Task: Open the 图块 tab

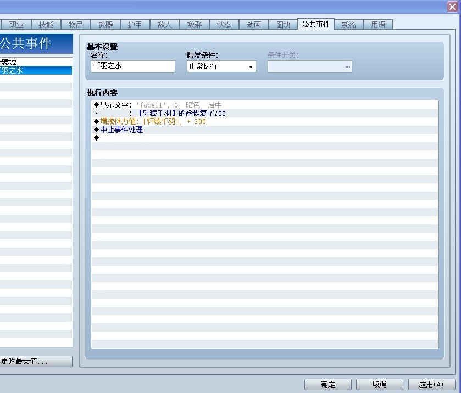Action: 284,25
